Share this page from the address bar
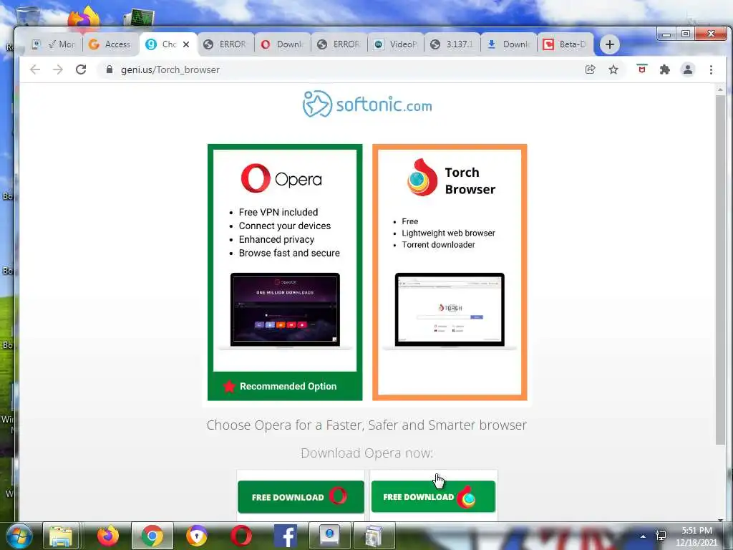The height and width of the screenshot is (550, 733). (x=591, y=69)
